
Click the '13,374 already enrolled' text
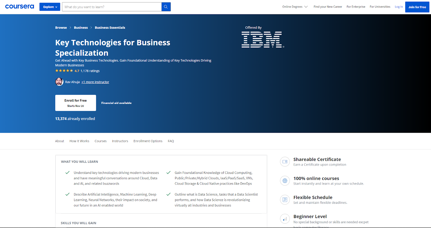75,119
